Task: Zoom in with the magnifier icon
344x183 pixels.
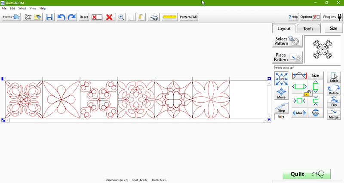Action: pyautogui.click(x=121, y=17)
